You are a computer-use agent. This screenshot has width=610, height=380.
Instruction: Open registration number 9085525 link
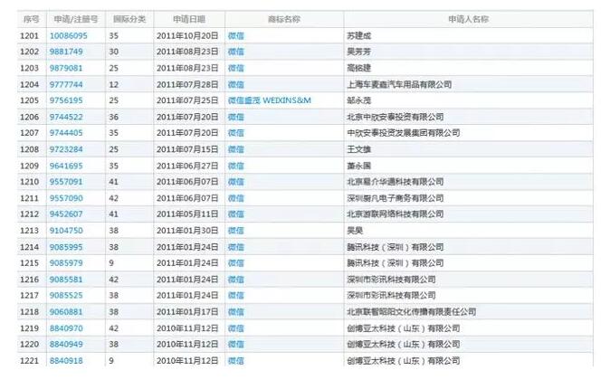point(66,296)
